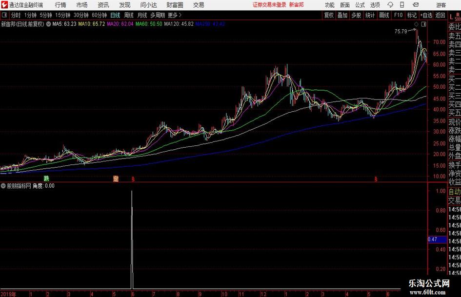Click the MA60: 50.50 label
The height and width of the screenshot is (297, 461).
coord(149,24)
